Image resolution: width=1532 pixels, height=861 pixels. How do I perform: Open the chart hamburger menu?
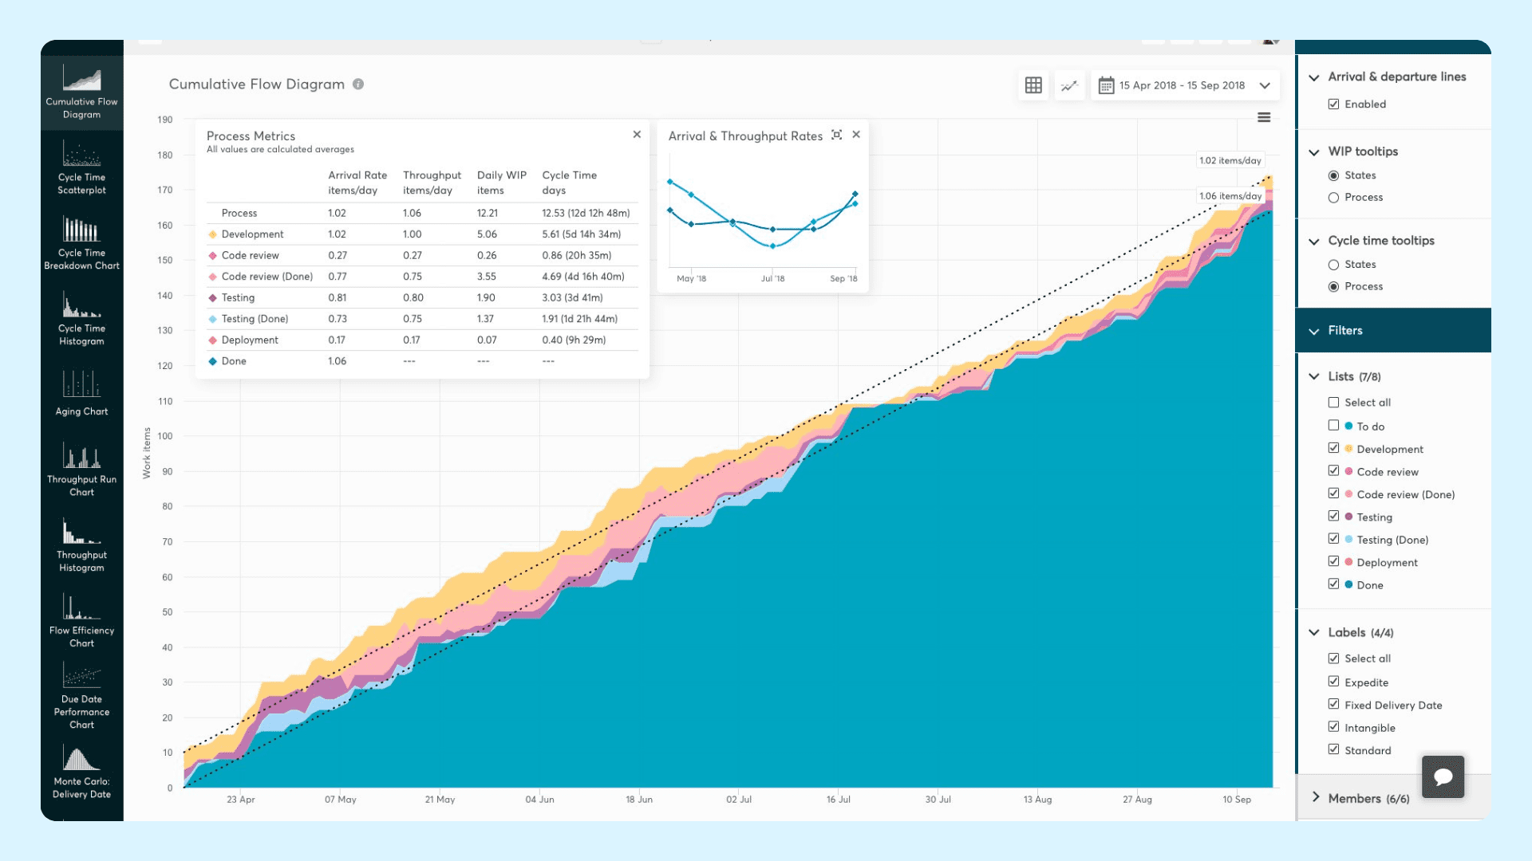(x=1264, y=117)
